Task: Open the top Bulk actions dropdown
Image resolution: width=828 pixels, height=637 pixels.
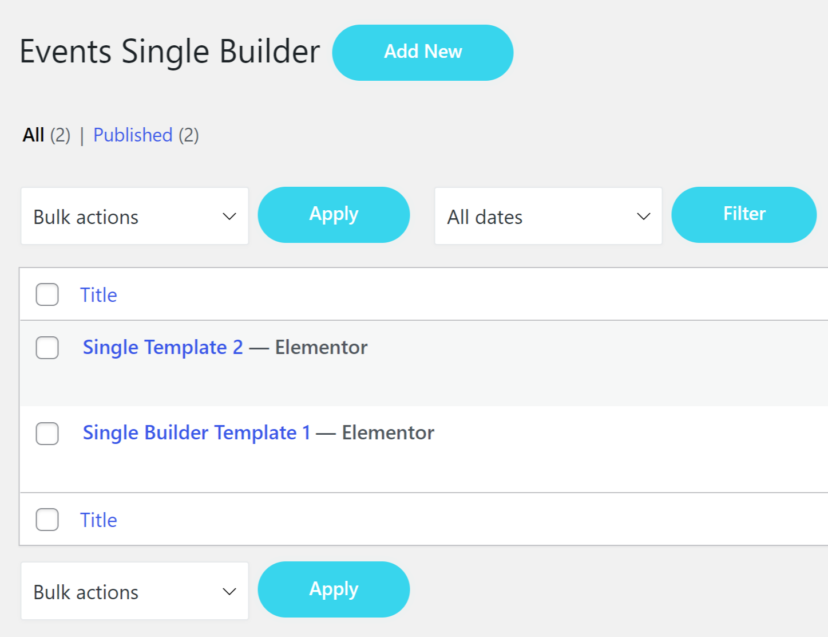Action: pos(134,216)
